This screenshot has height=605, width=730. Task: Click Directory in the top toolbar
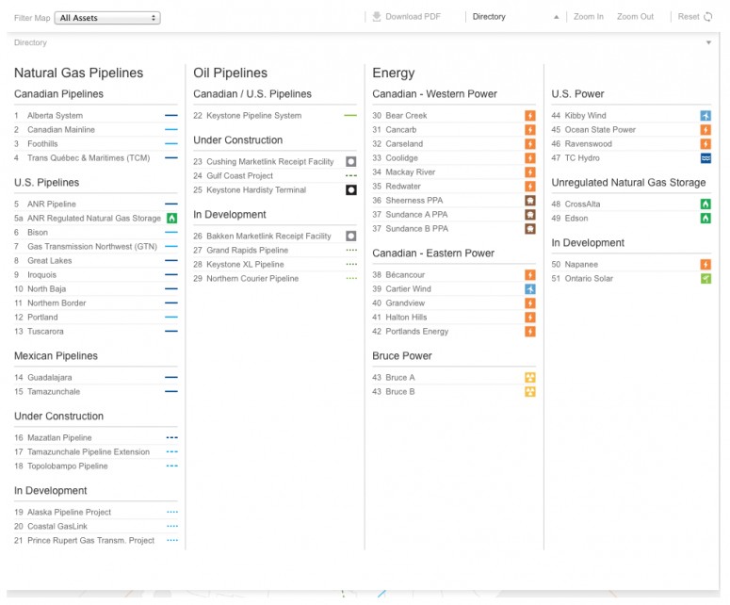tap(489, 17)
